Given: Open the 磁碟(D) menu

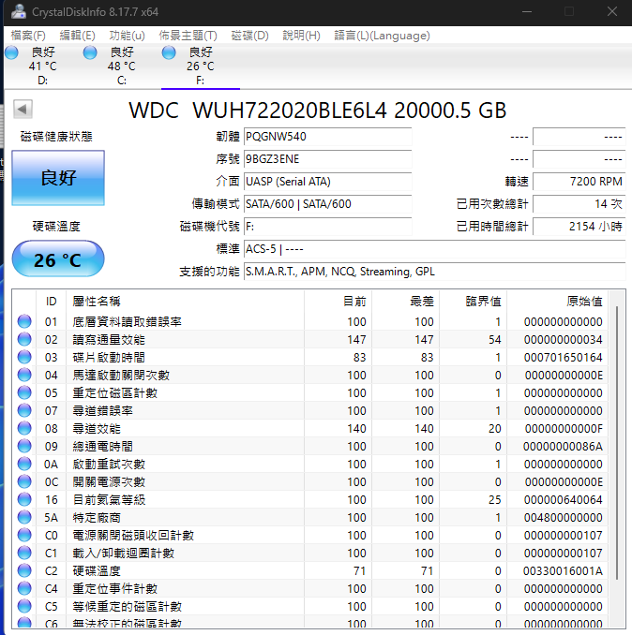Looking at the screenshot, I should [x=249, y=36].
